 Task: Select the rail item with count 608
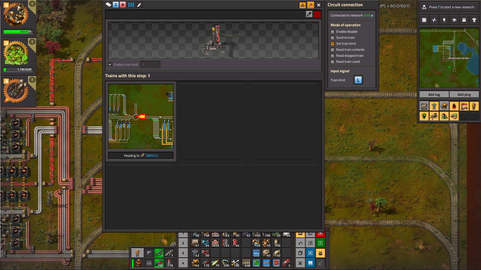246,263
